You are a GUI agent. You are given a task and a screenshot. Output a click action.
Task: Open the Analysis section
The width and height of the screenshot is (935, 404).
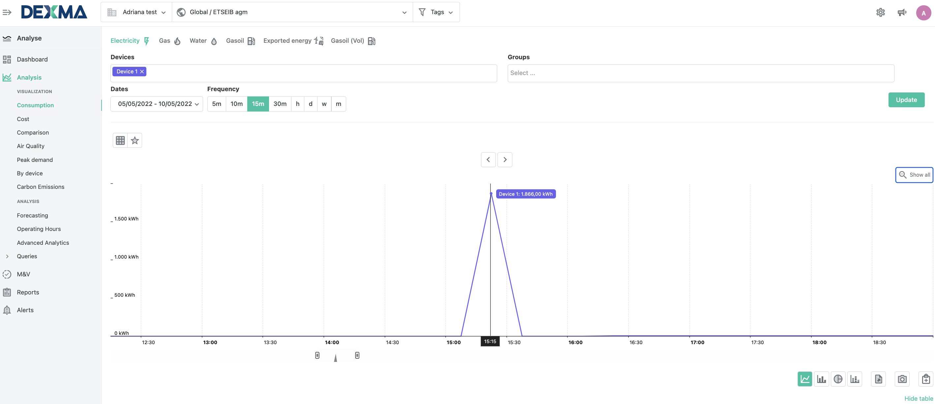[x=29, y=77]
